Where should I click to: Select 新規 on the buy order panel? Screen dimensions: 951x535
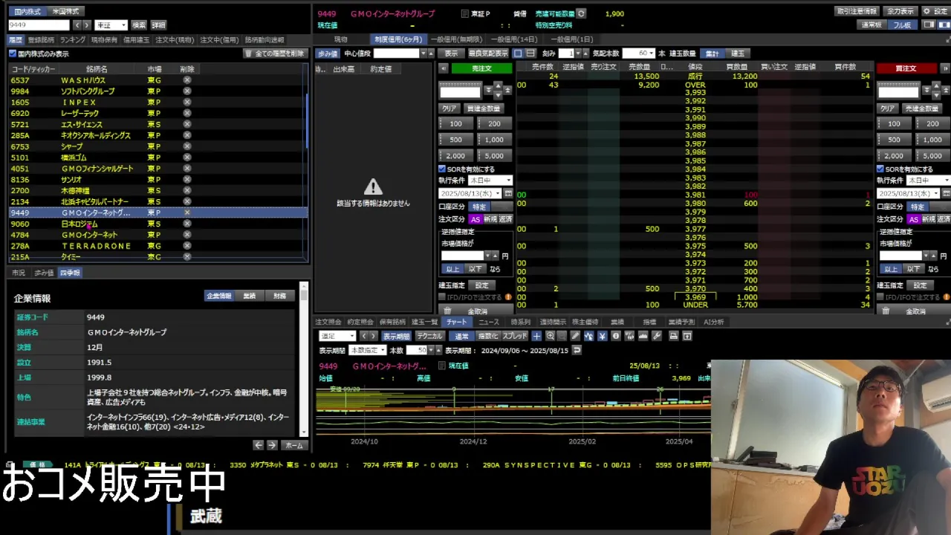[929, 220]
